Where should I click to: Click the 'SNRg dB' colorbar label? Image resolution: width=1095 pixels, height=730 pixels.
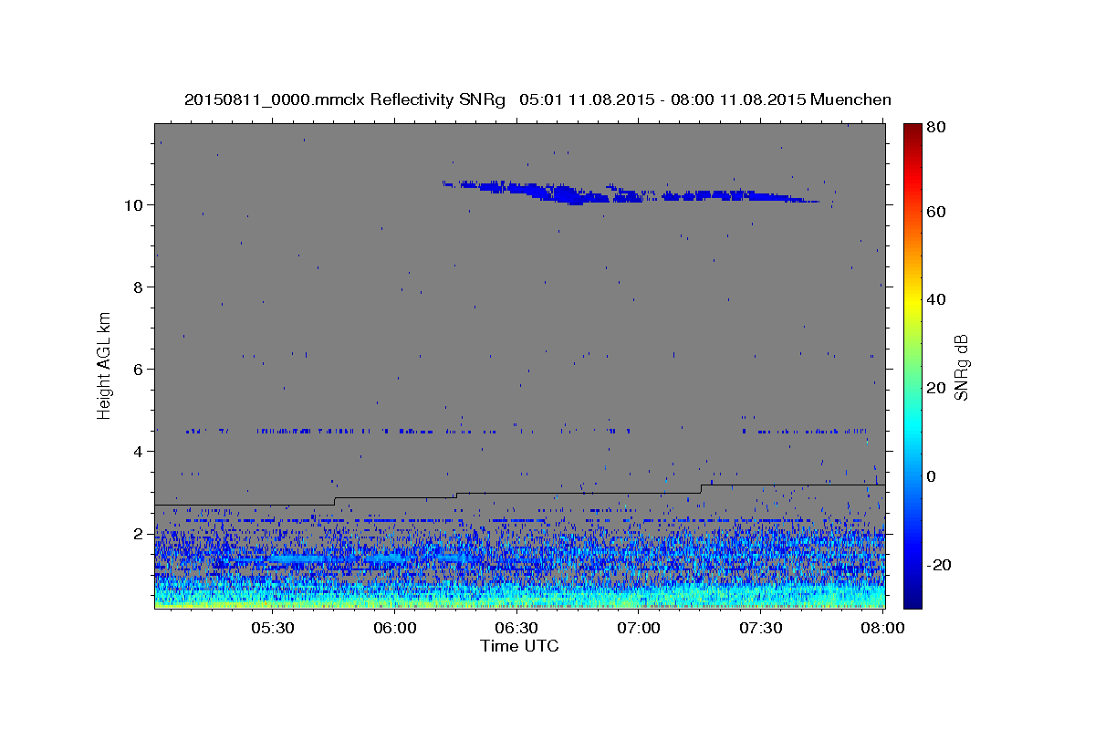click(x=960, y=367)
